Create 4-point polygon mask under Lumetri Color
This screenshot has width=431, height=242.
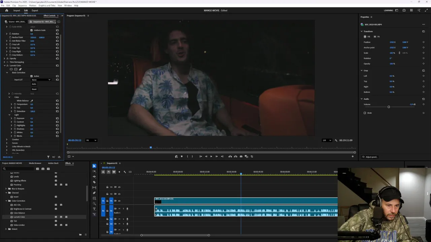(x=15, y=69)
